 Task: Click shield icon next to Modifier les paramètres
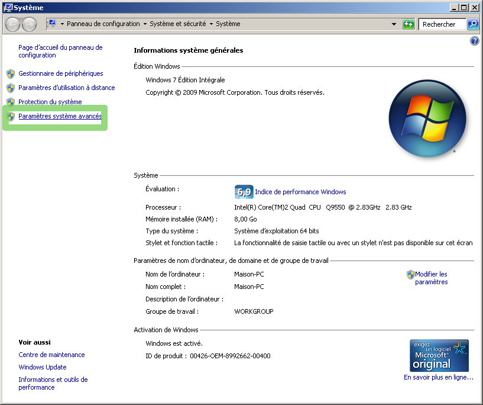coord(410,275)
